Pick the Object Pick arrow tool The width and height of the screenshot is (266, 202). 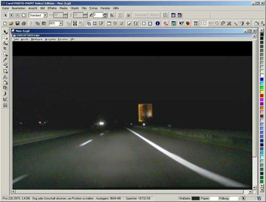click(5, 32)
